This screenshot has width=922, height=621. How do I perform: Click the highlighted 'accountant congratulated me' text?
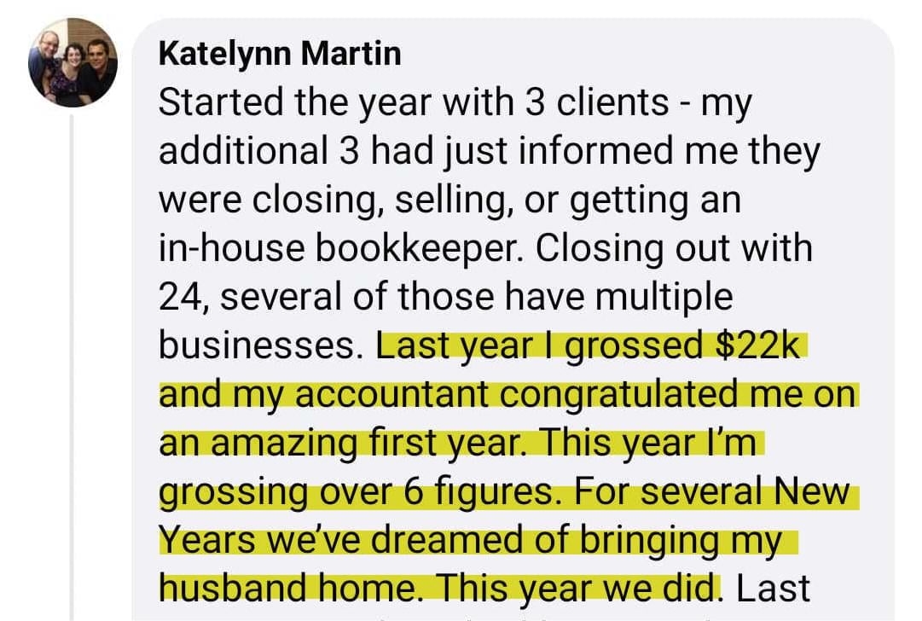[548, 394]
